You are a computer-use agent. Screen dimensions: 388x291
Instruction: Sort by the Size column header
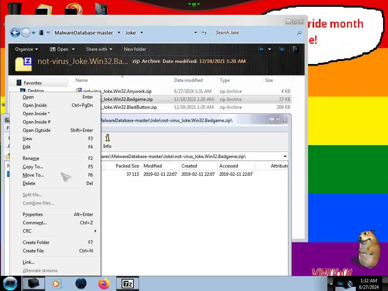pos(269,80)
